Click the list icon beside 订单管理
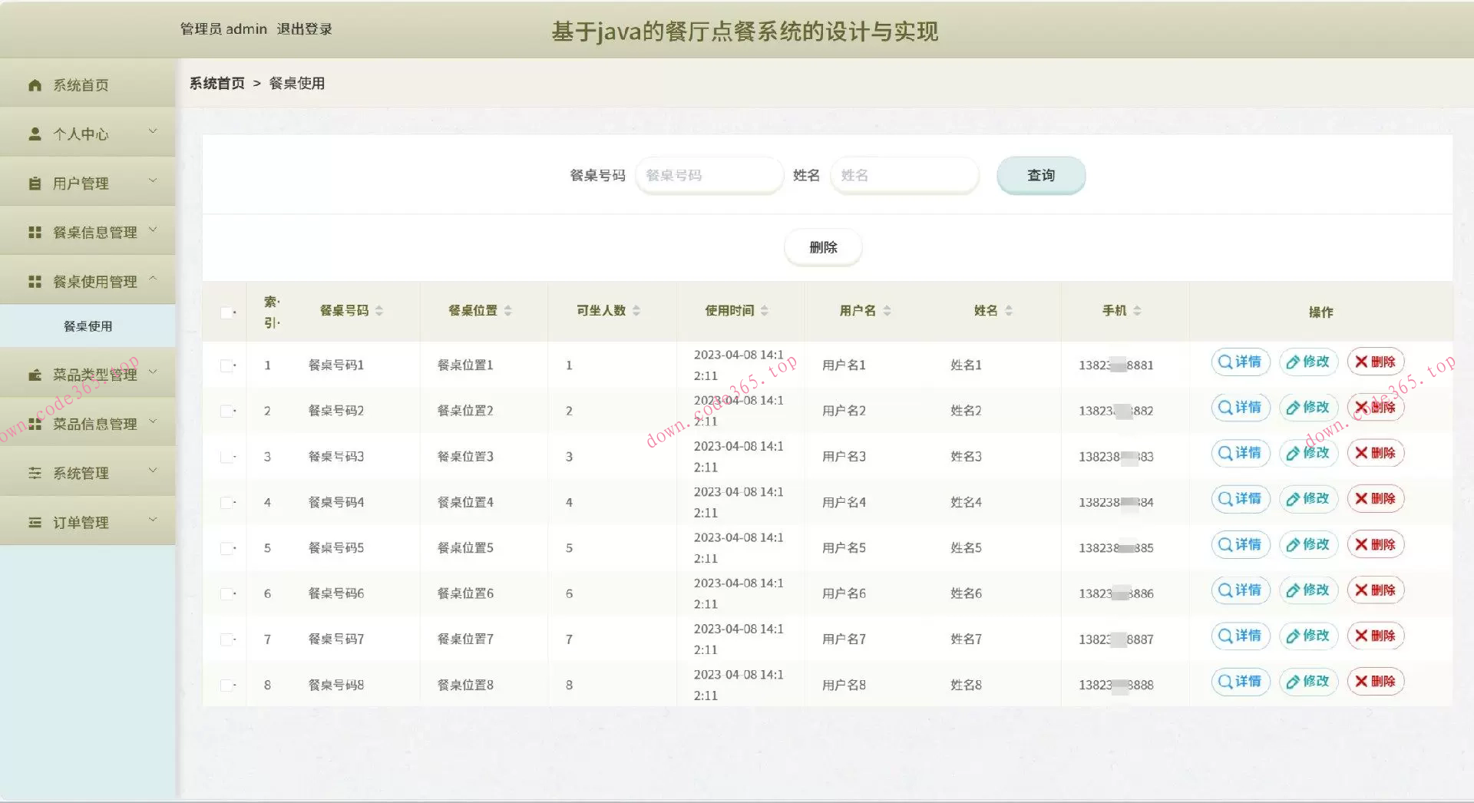Image resolution: width=1474 pixels, height=803 pixels. pos(35,522)
